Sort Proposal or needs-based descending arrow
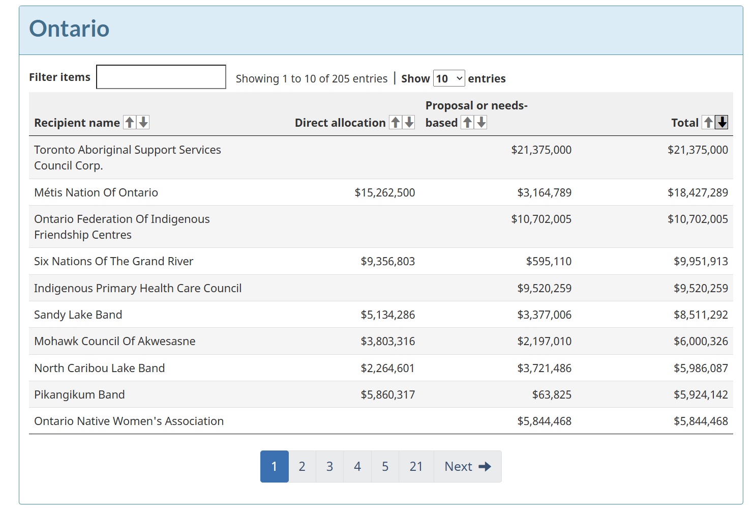This screenshot has width=755, height=508. [x=481, y=122]
